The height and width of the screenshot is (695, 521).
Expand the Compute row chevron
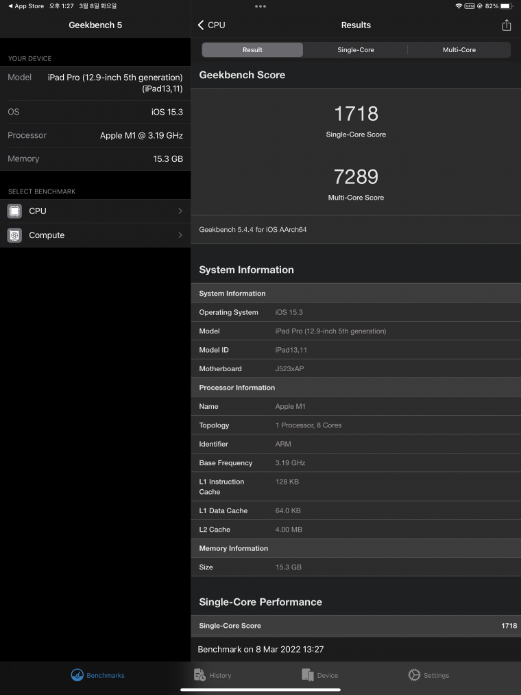pos(180,235)
